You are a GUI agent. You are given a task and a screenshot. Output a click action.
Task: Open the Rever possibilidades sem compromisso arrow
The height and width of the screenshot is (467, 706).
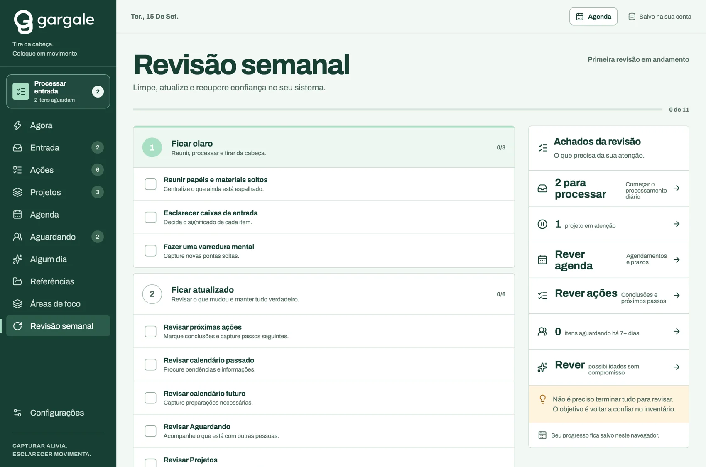pos(677,367)
